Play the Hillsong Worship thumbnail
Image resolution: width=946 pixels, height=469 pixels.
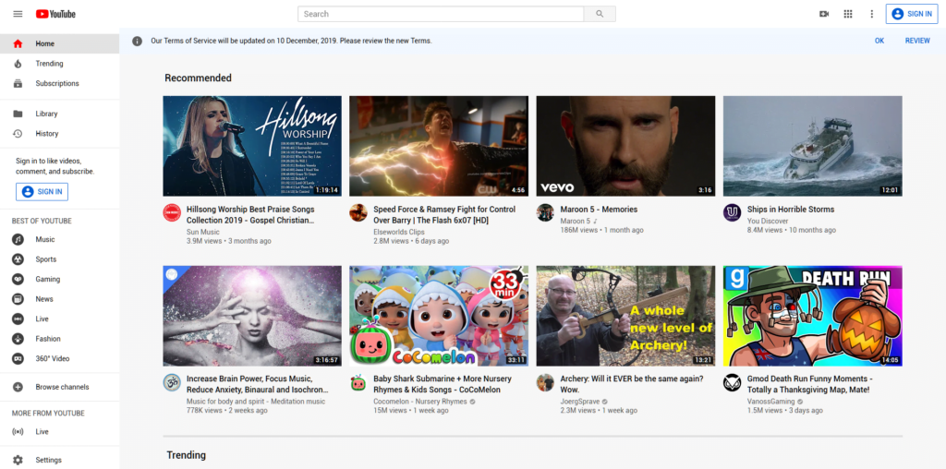point(252,146)
